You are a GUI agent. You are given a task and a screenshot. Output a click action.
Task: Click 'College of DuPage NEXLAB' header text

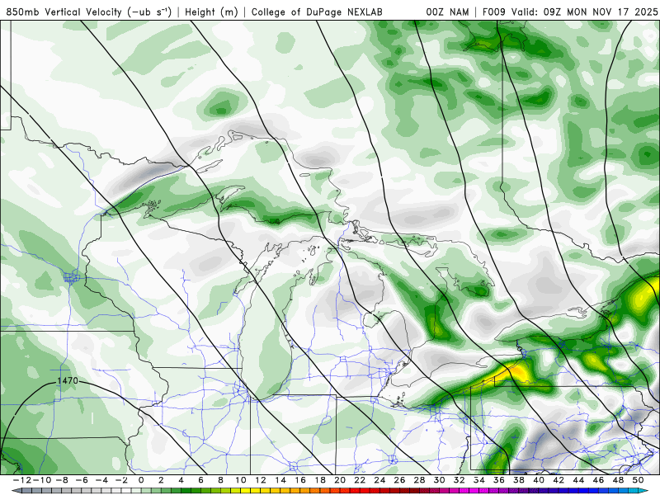317,12
